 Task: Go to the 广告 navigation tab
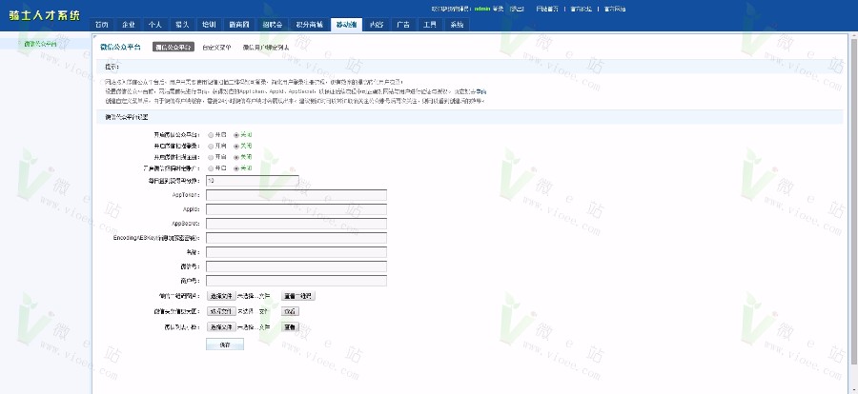[x=403, y=25]
